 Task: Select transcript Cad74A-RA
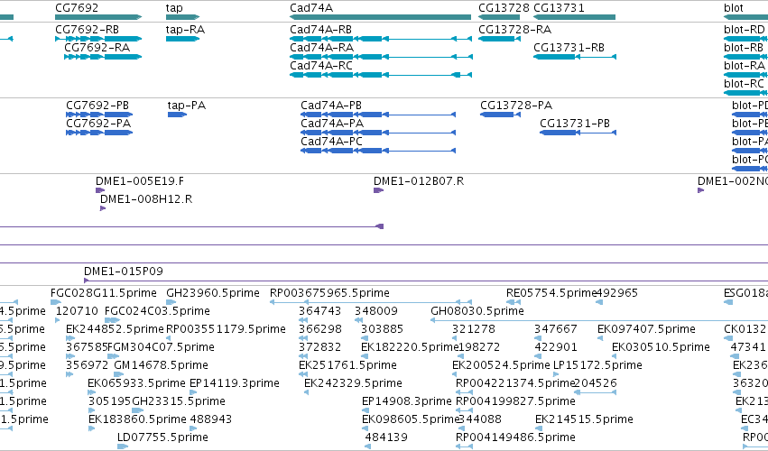[381, 57]
